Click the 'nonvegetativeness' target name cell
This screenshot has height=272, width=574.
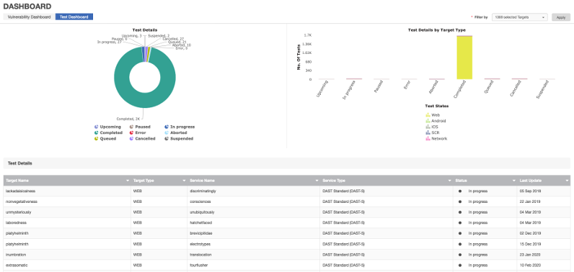[x=67, y=201]
